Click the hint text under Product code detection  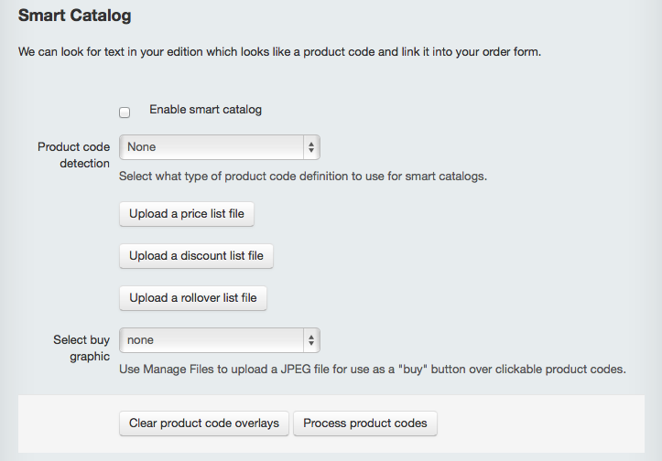coord(303,177)
